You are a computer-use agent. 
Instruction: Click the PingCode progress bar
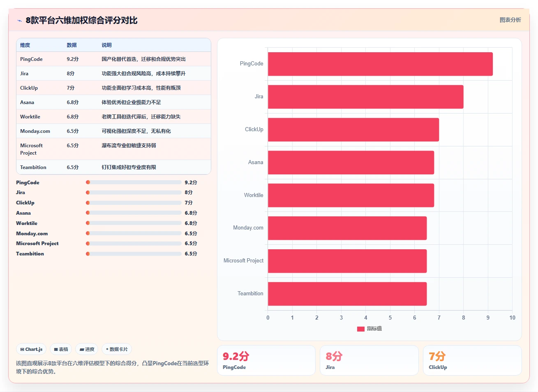(134, 182)
